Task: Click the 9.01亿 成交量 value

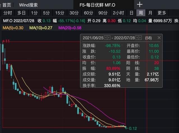Action: pyautogui.click(x=114, y=80)
